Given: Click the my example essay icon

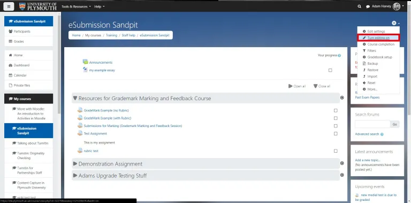Looking at the screenshot, I should (x=85, y=70).
